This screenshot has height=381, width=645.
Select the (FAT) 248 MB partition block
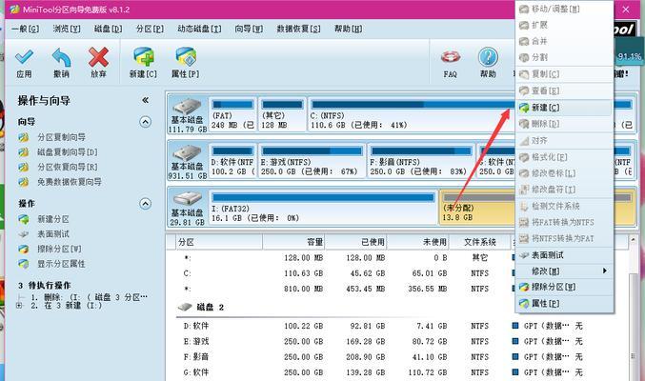coord(232,115)
